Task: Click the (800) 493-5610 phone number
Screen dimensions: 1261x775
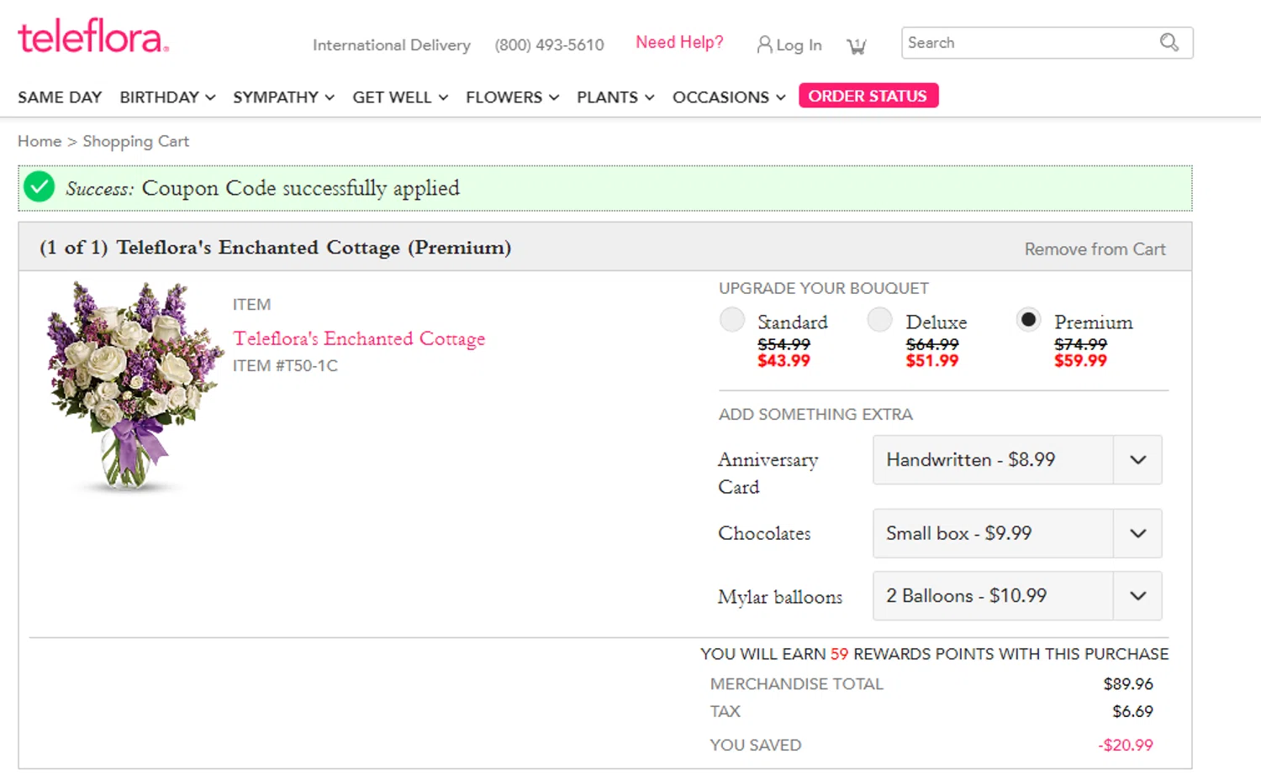Action: tap(549, 45)
